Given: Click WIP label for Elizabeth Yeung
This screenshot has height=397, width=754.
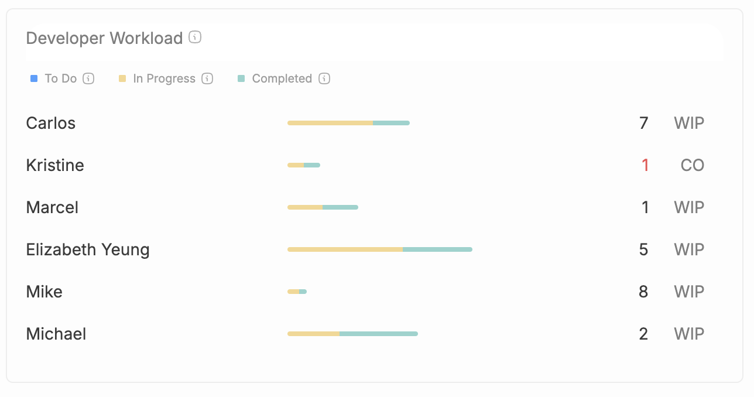Looking at the screenshot, I should pos(688,249).
